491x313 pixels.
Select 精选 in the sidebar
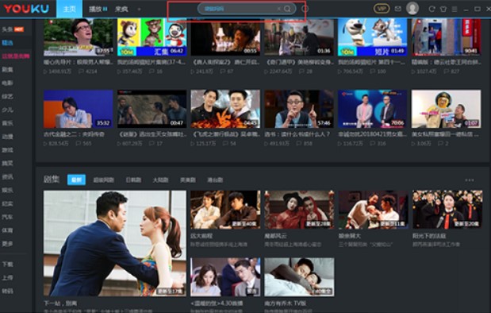(x=7, y=43)
